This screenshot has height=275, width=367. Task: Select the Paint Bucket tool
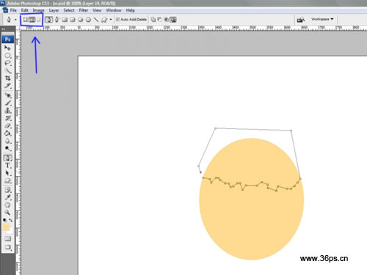coord(7,133)
